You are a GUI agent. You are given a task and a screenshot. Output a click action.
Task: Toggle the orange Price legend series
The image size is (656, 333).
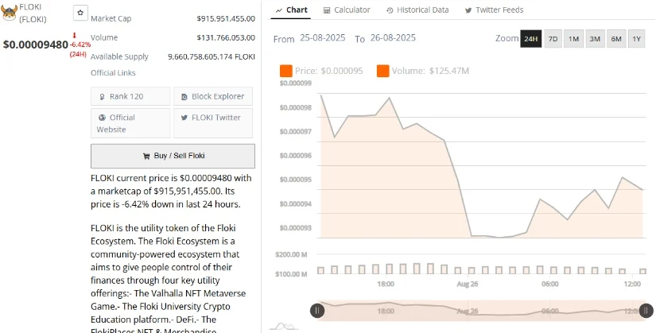pyautogui.click(x=286, y=72)
